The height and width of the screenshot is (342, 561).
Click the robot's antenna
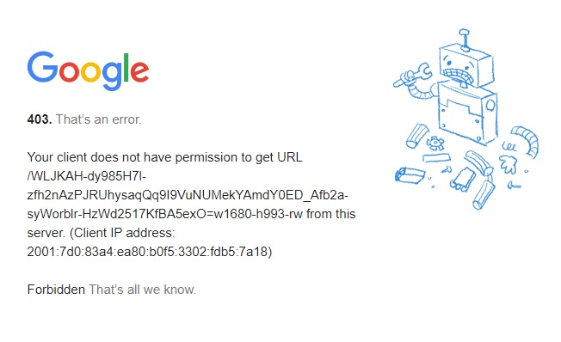(465, 40)
